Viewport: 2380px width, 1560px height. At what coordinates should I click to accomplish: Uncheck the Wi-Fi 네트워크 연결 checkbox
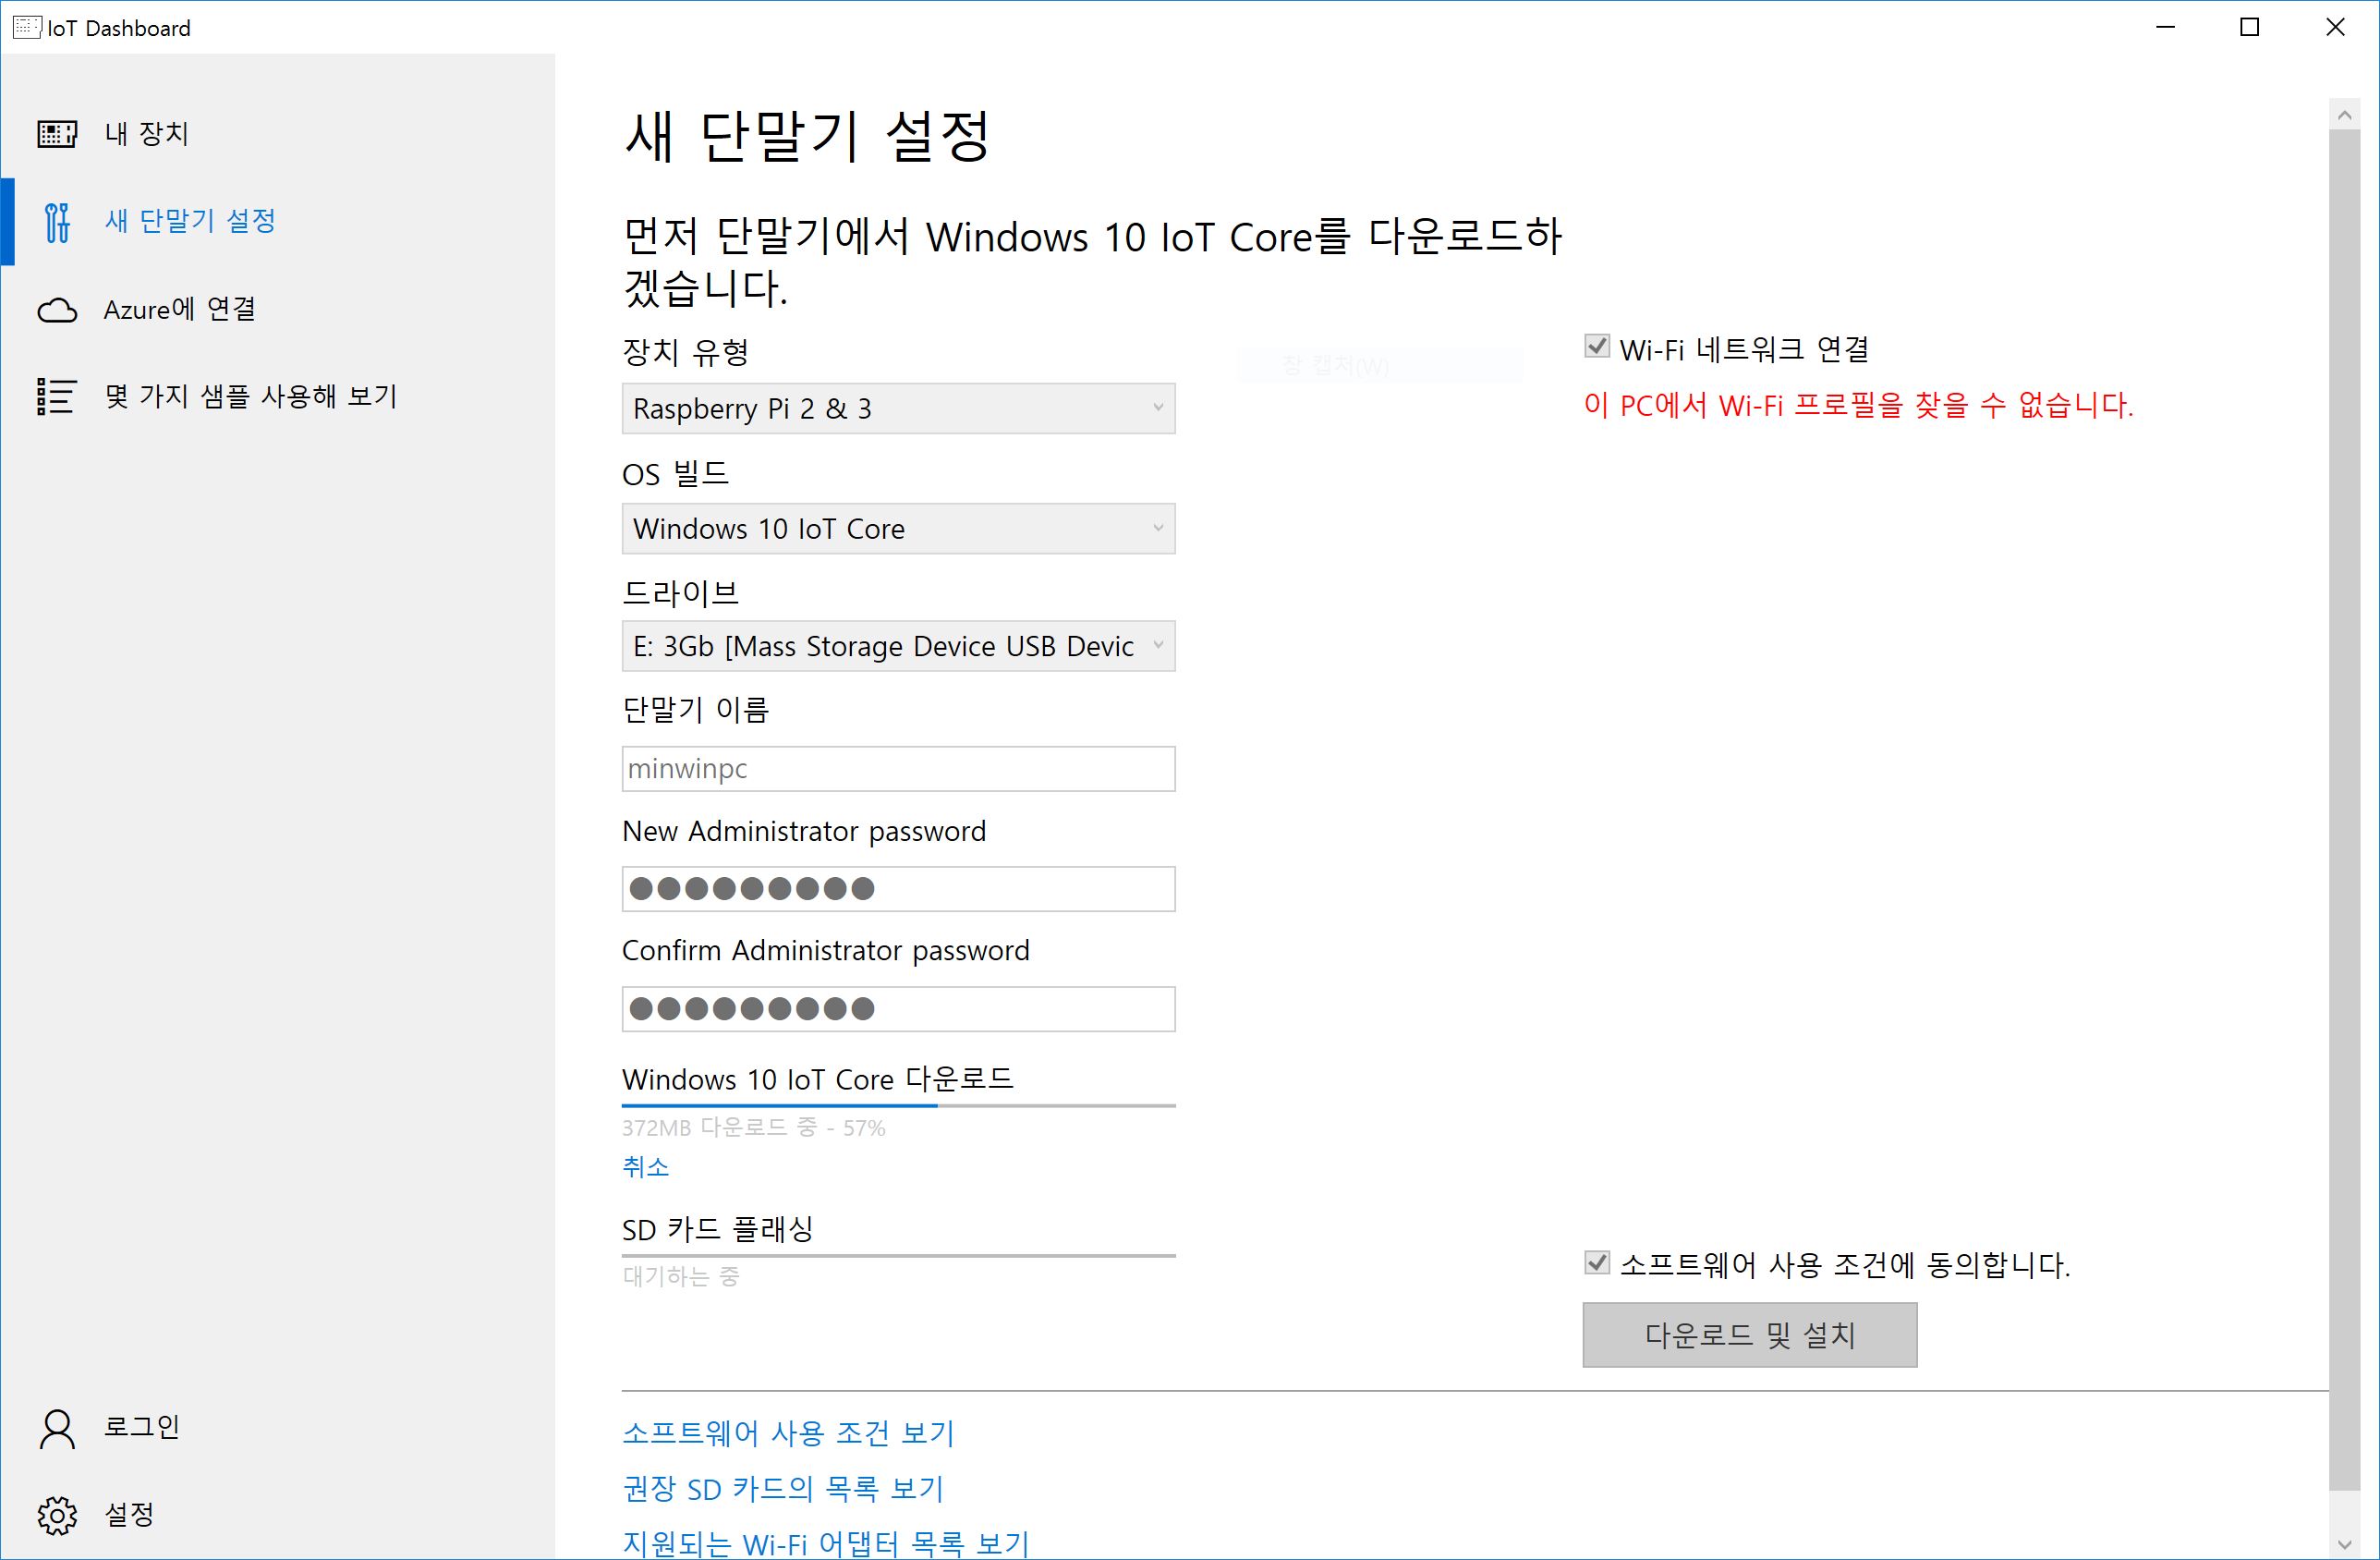(1597, 347)
